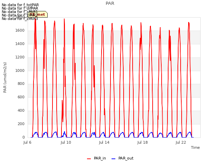Click the PAR (umol/m2/s) y-axis title
This screenshot has width=221, height=165.
[x=5, y=77]
